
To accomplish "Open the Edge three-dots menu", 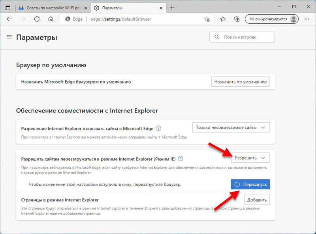I will click(x=307, y=19).
